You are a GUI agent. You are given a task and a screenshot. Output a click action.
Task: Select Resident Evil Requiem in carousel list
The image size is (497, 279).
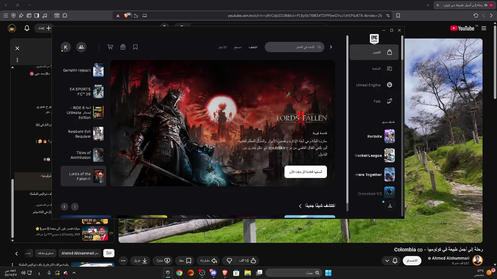coord(83,134)
